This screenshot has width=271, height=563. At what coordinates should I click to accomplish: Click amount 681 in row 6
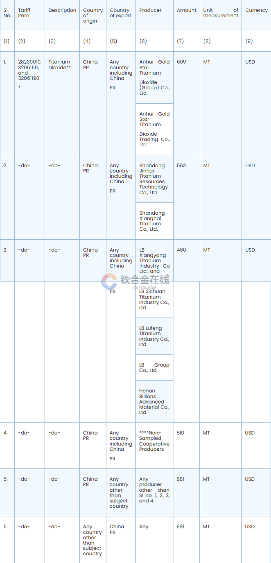pos(181,527)
